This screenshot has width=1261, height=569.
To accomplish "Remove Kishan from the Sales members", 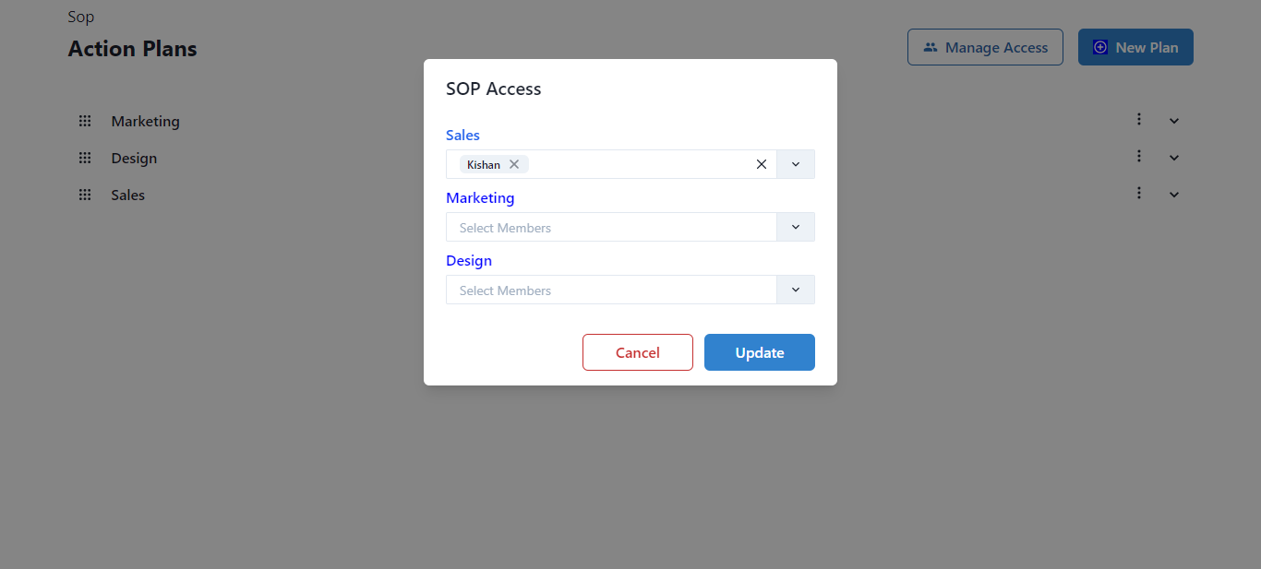I will click(x=515, y=163).
